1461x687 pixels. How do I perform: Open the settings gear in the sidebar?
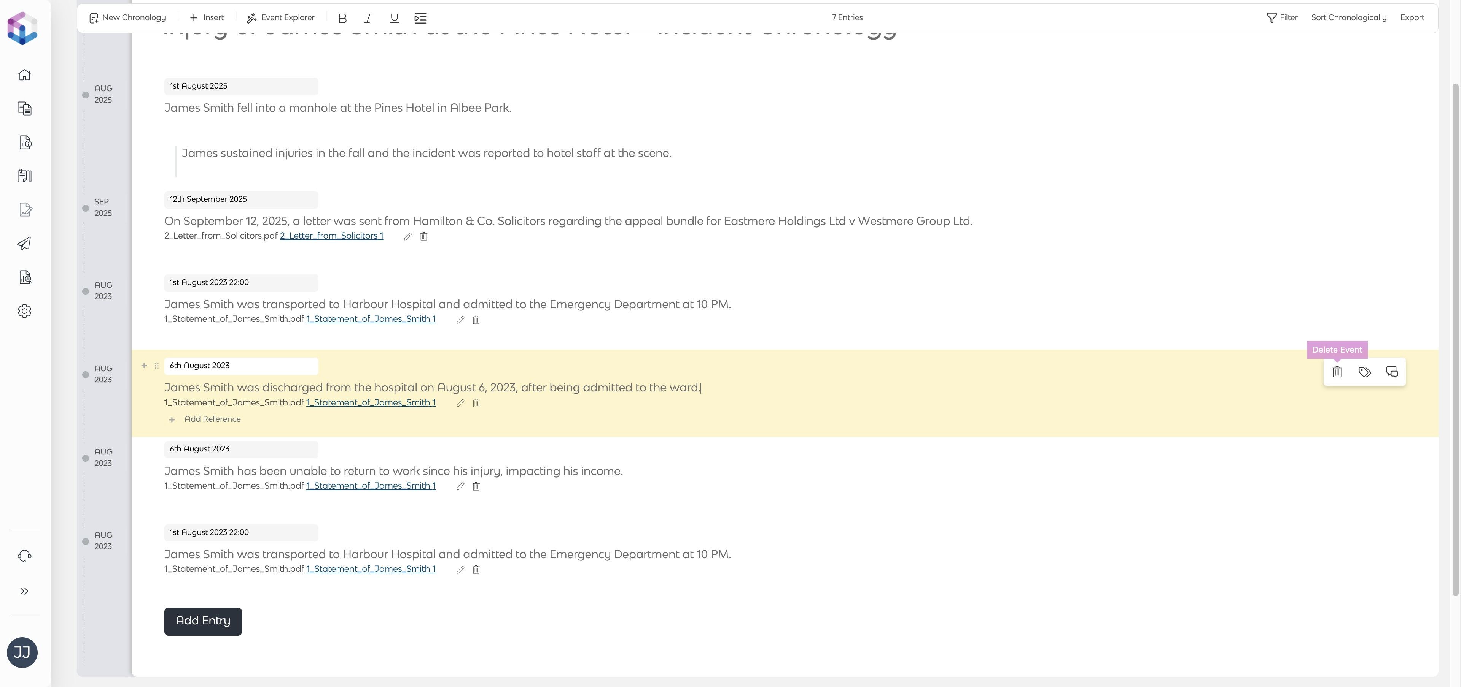coord(24,311)
